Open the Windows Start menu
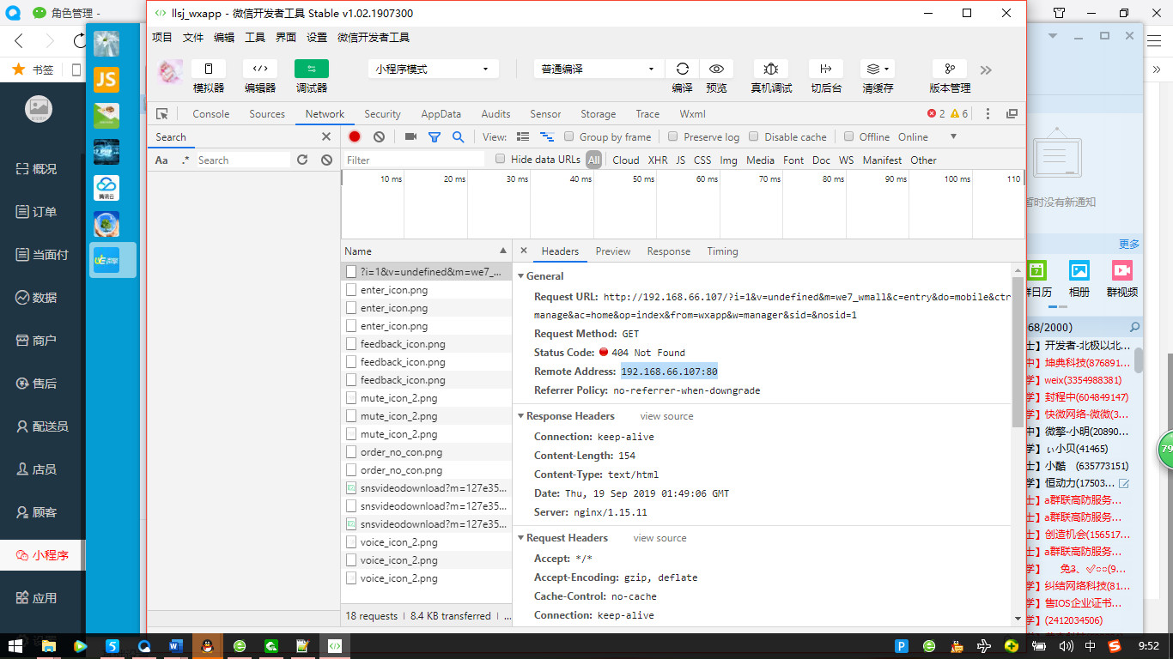 click(x=15, y=646)
